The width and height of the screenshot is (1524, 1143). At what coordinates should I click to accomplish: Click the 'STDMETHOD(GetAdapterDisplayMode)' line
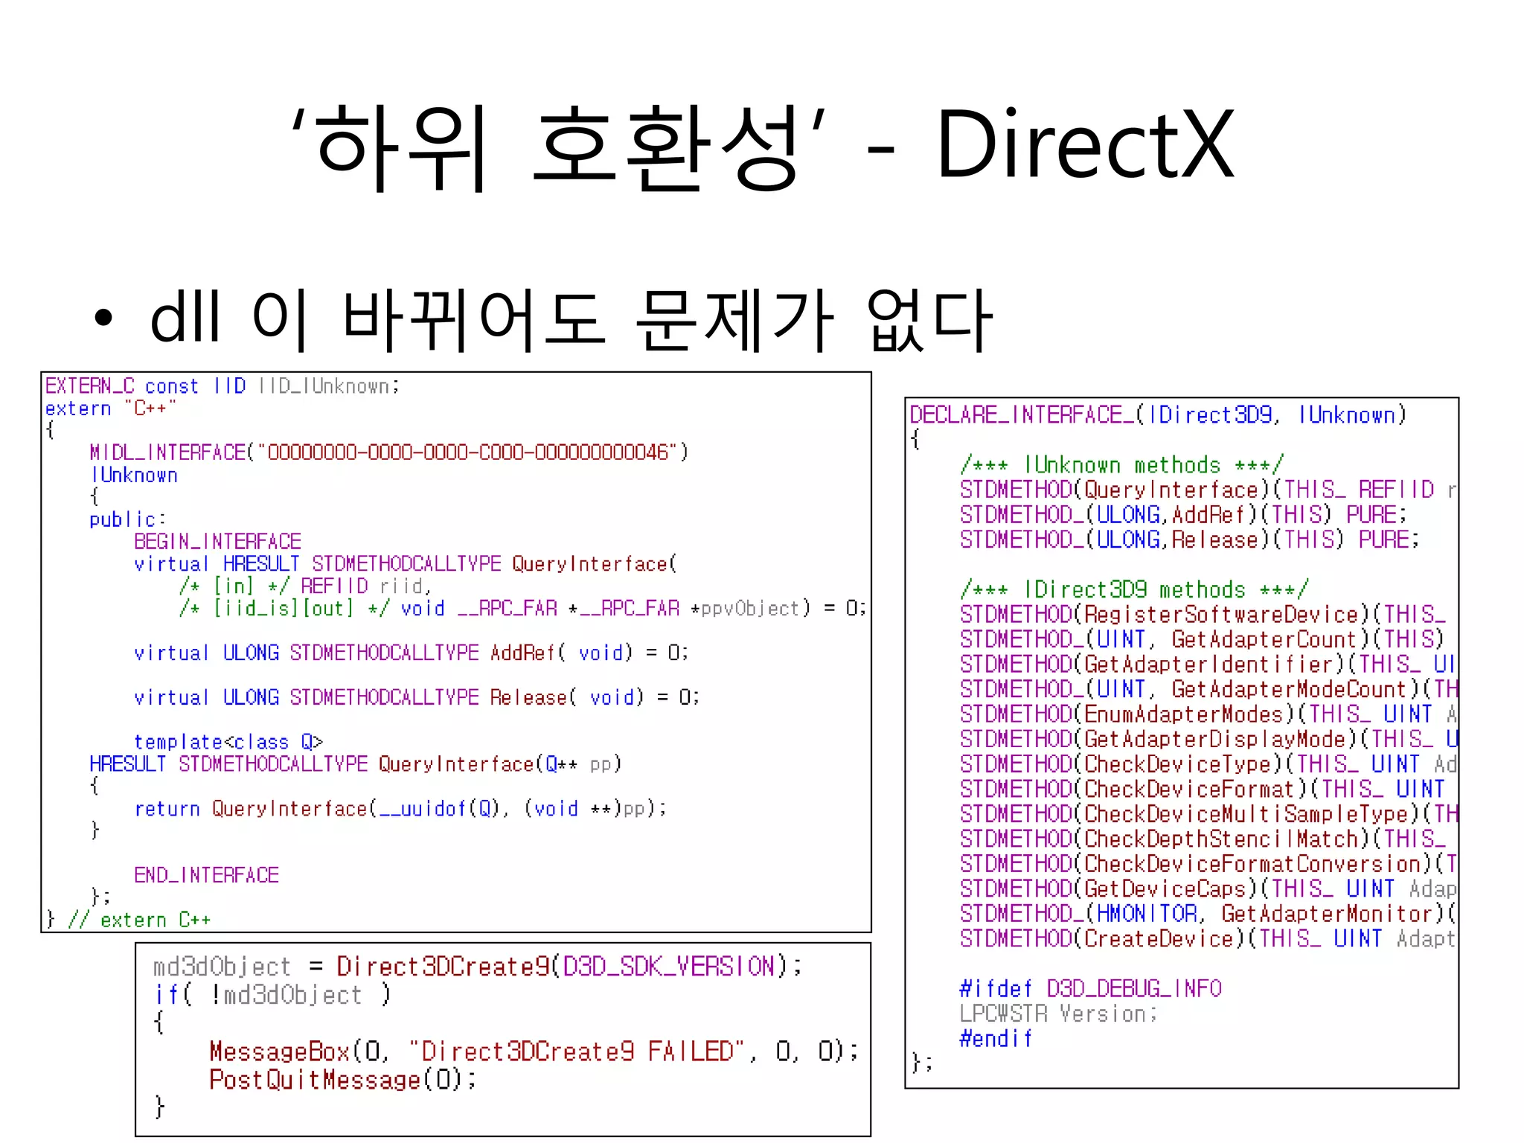pyautogui.click(x=1208, y=739)
